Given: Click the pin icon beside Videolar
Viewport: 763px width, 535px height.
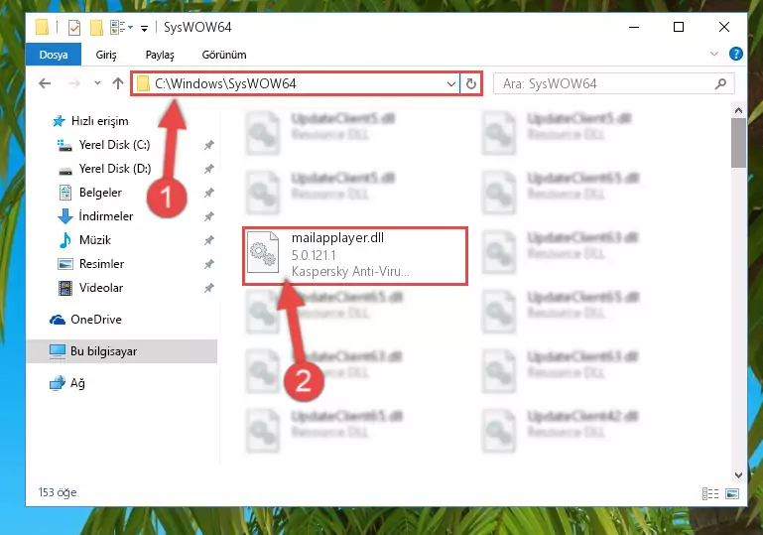Looking at the screenshot, I should (208, 288).
